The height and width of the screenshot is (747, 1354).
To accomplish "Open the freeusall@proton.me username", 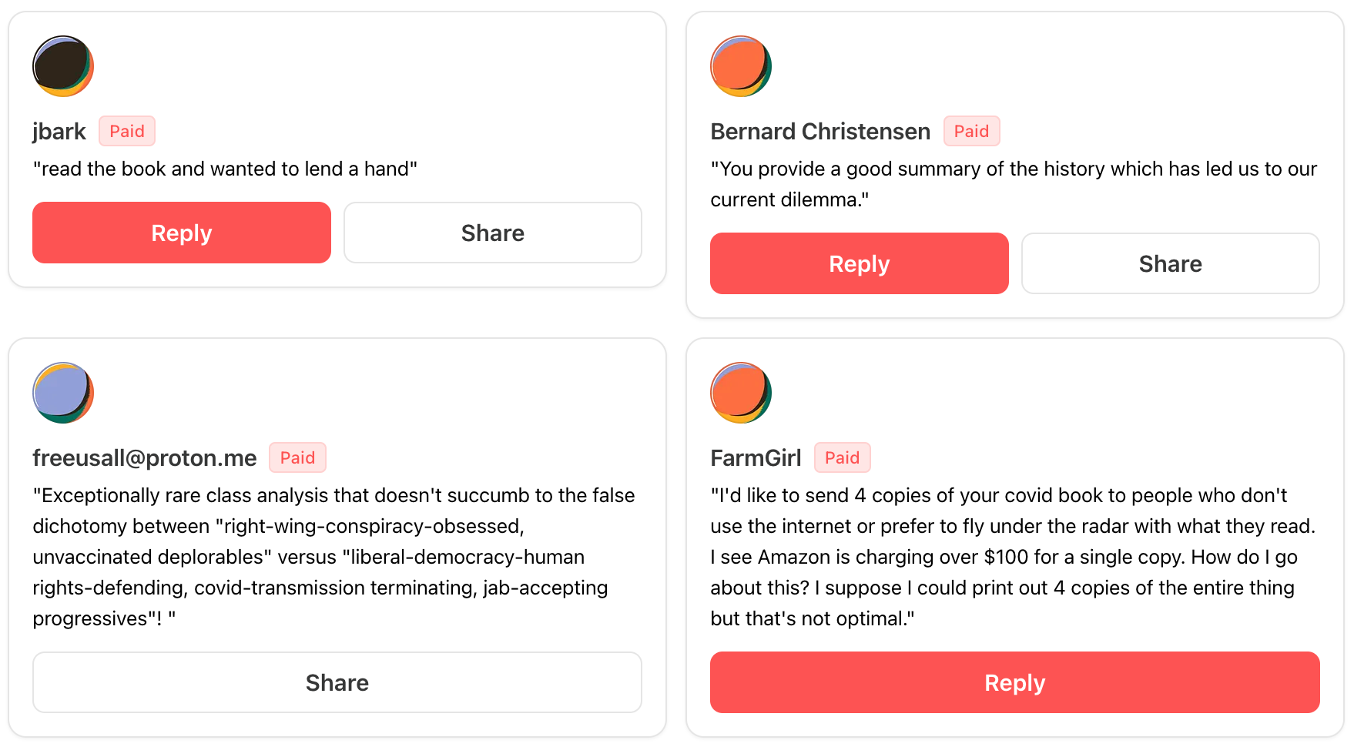I will click(x=145, y=458).
